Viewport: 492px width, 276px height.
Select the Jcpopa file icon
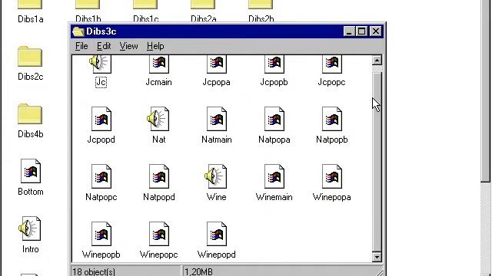(x=217, y=64)
